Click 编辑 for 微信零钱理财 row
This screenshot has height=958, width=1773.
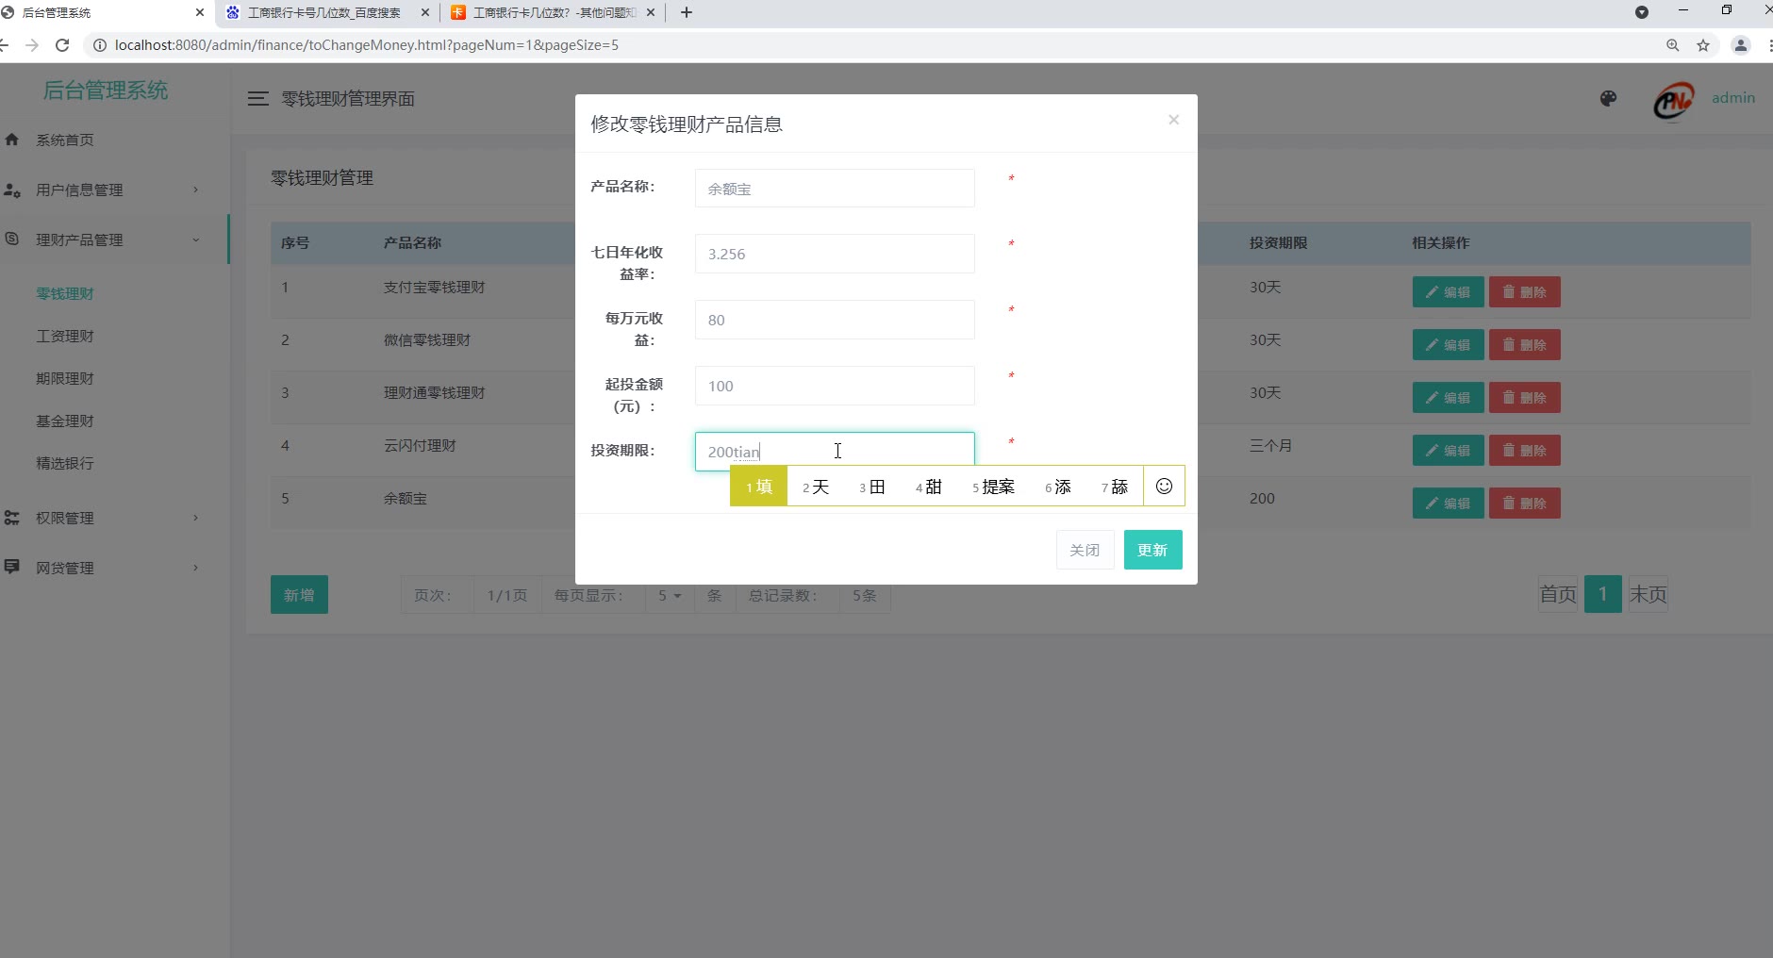1448,345
